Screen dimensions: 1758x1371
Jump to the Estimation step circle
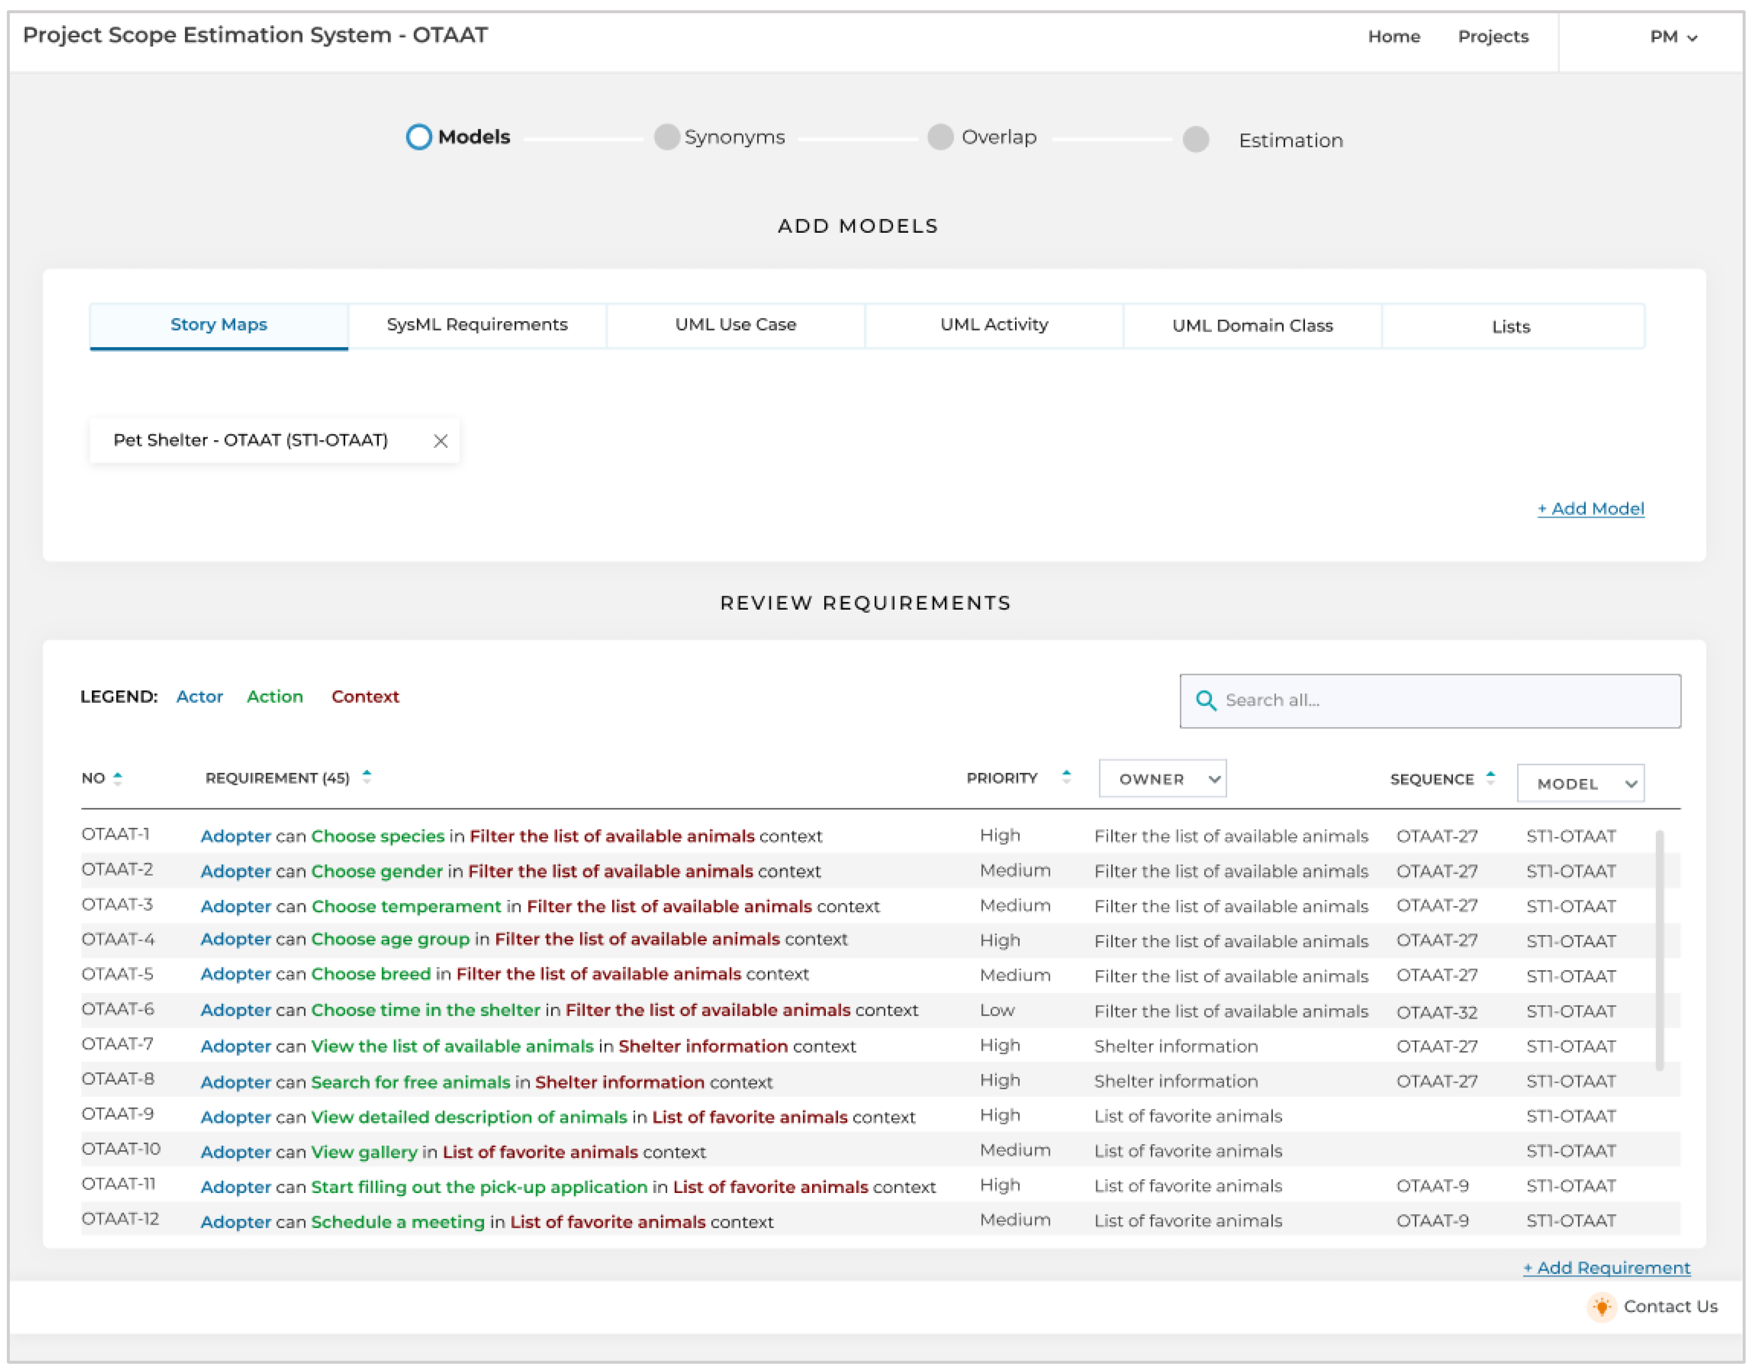(x=1196, y=139)
